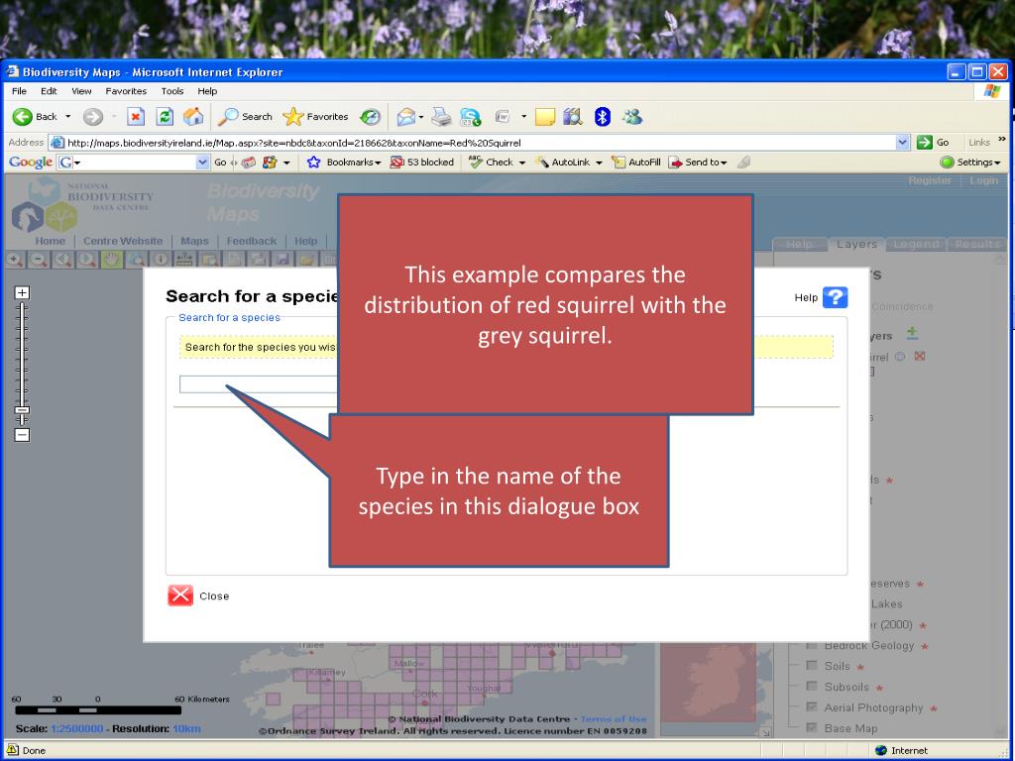Open the Messenger people icon
Screen dimensions: 1015x761
[x=631, y=117]
